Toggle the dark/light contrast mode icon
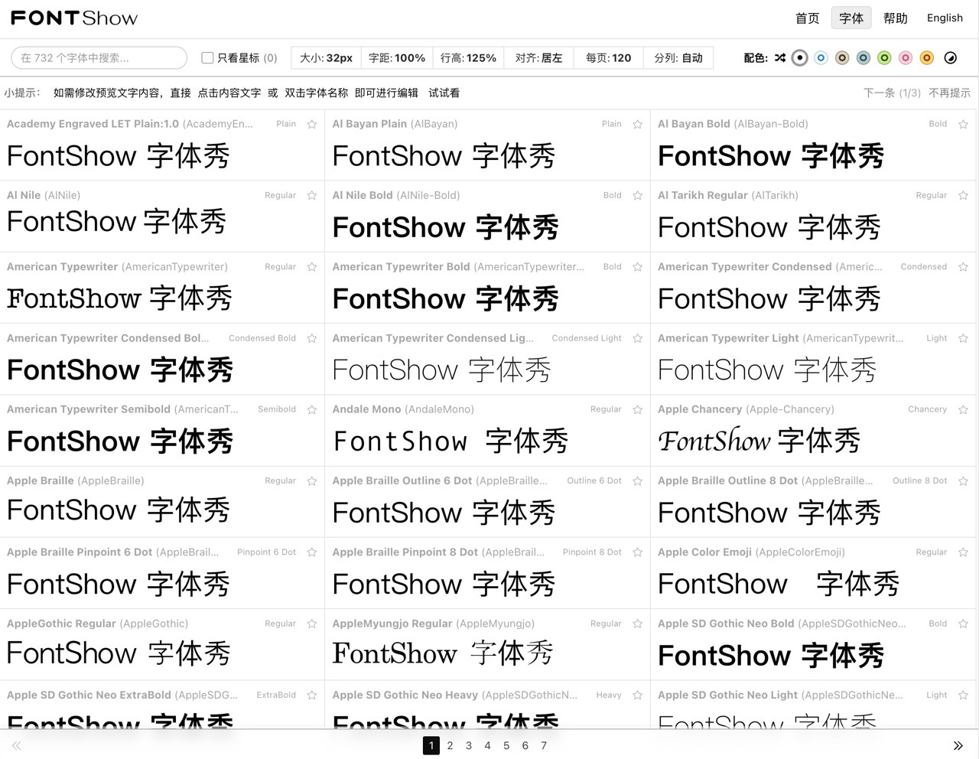 point(951,58)
